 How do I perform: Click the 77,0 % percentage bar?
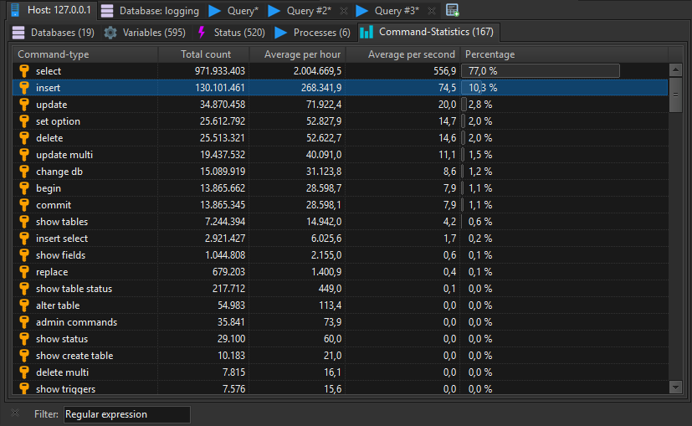[541, 71]
